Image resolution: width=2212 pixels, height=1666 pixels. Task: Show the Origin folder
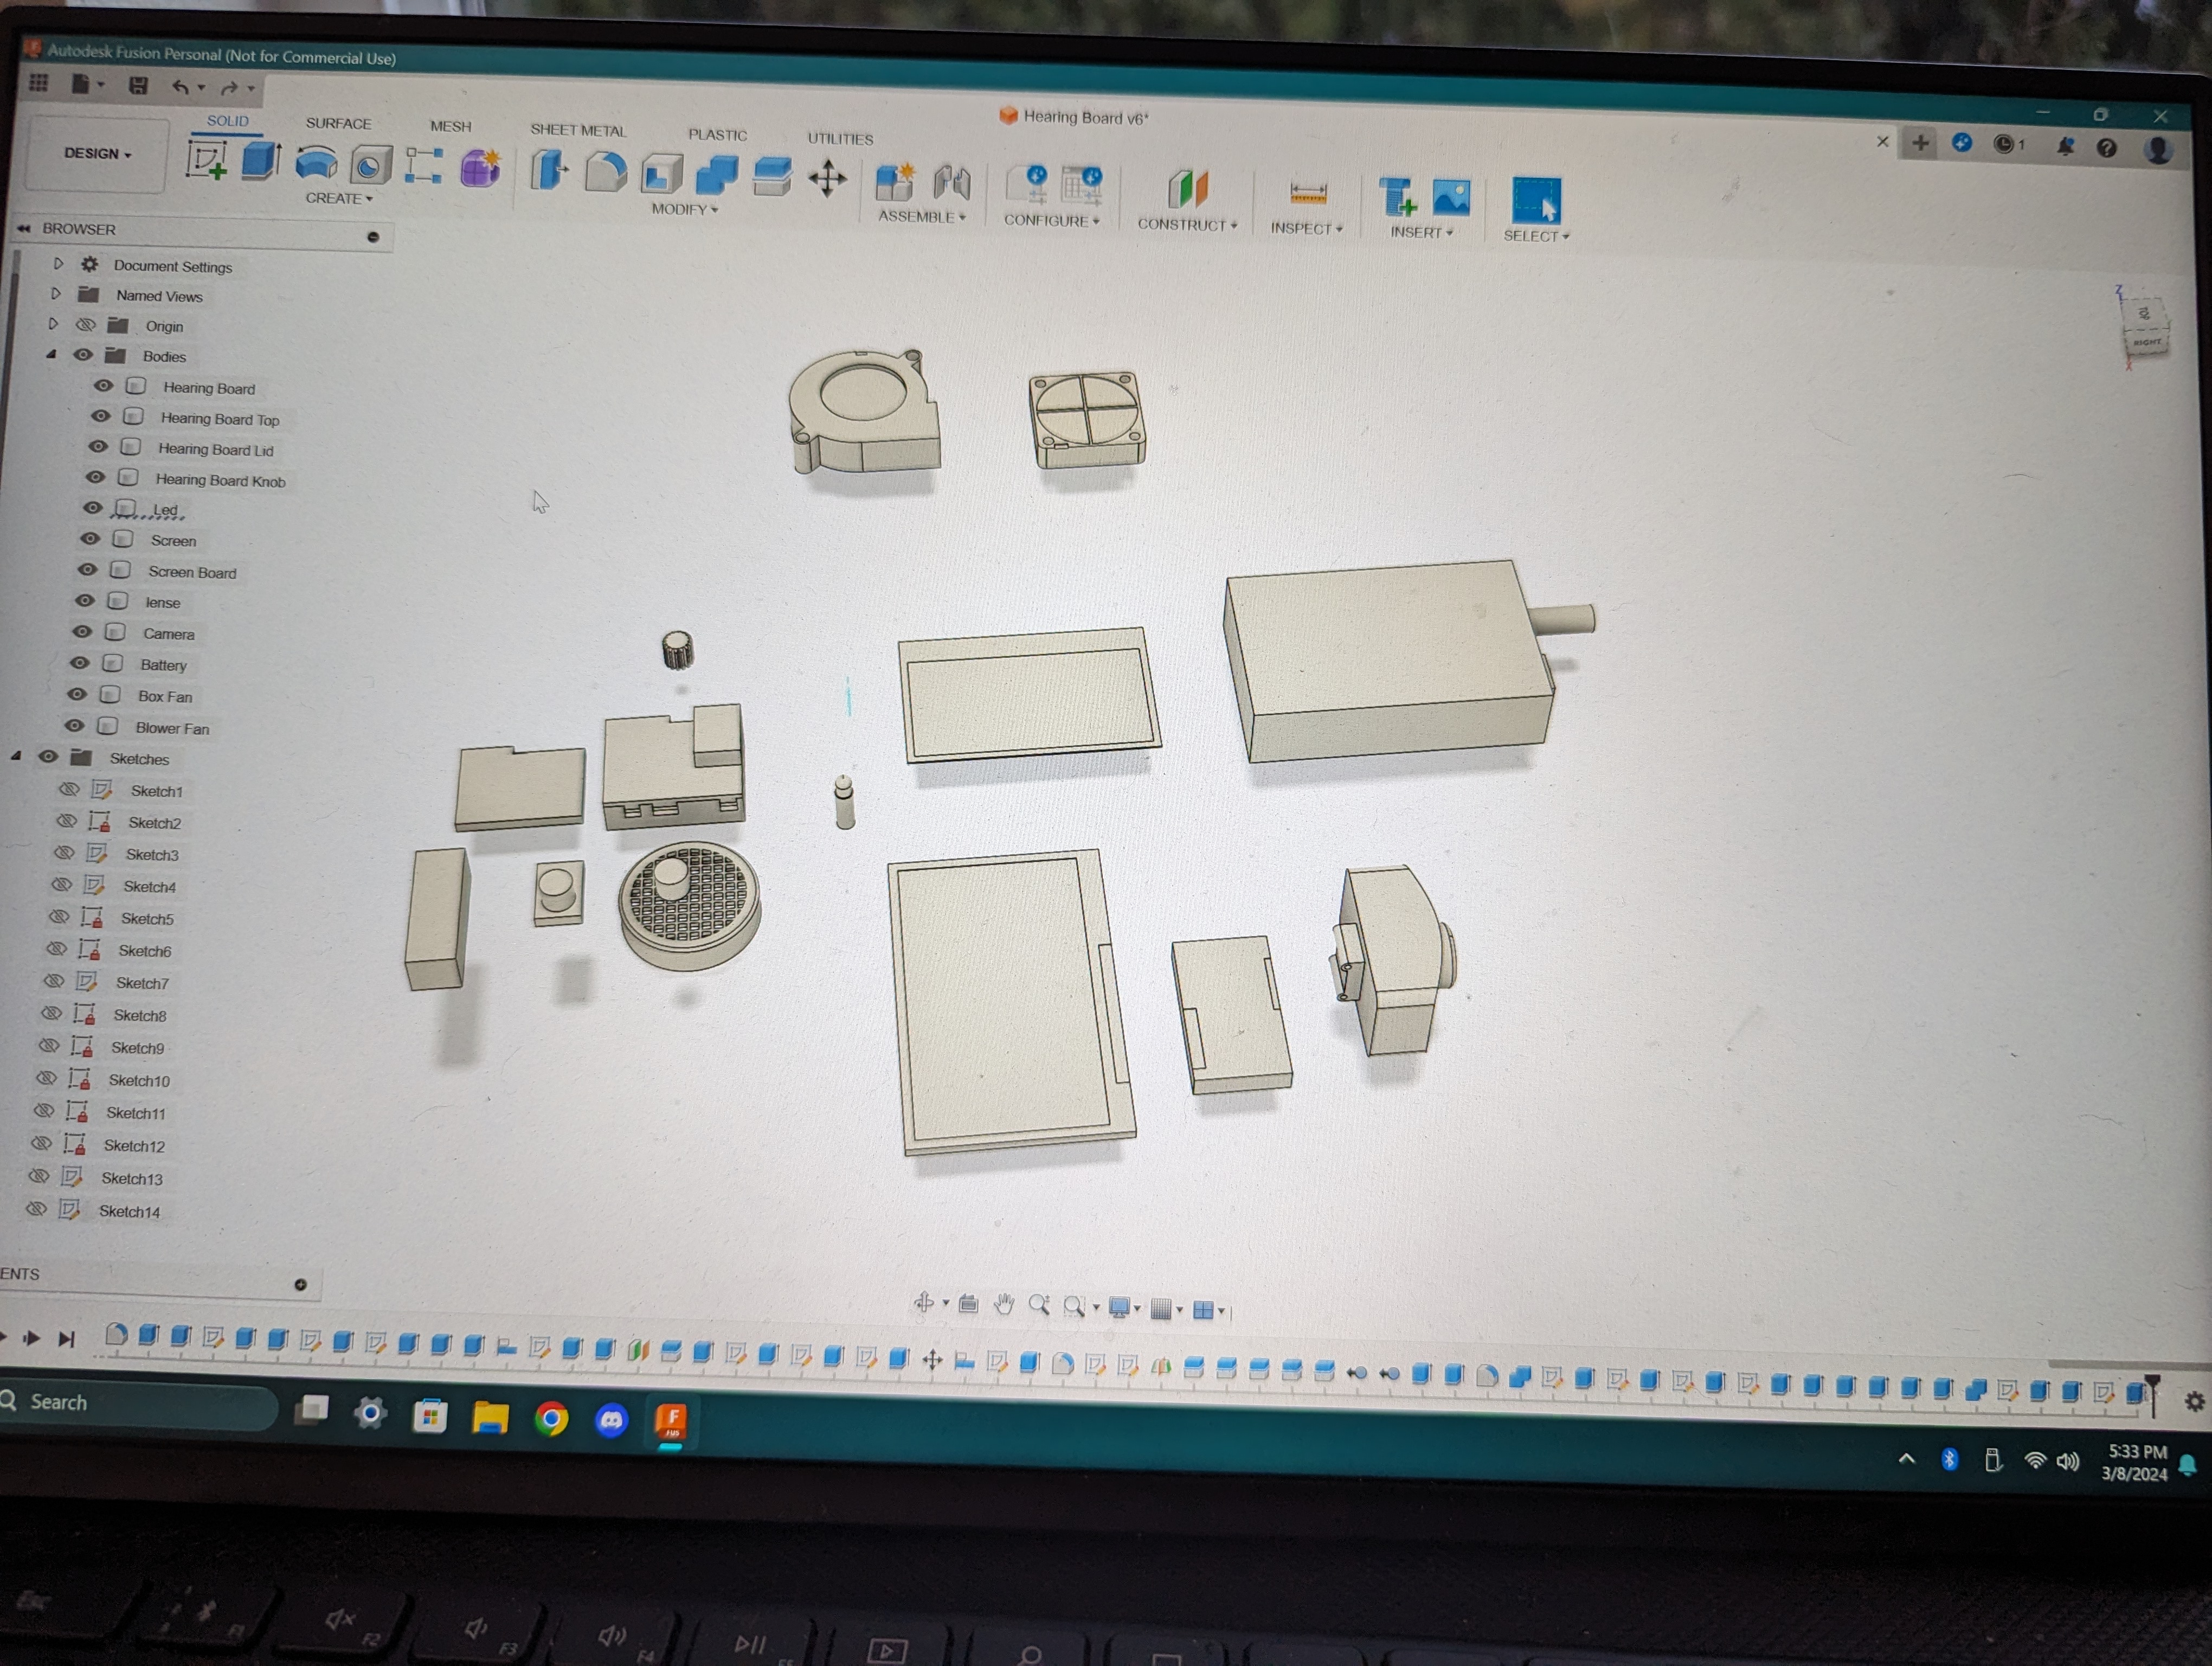tap(86, 325)
